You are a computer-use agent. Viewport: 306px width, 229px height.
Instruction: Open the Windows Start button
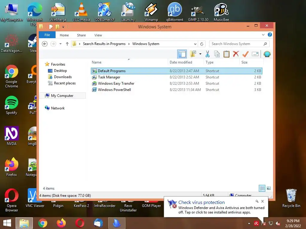(7, 223)
